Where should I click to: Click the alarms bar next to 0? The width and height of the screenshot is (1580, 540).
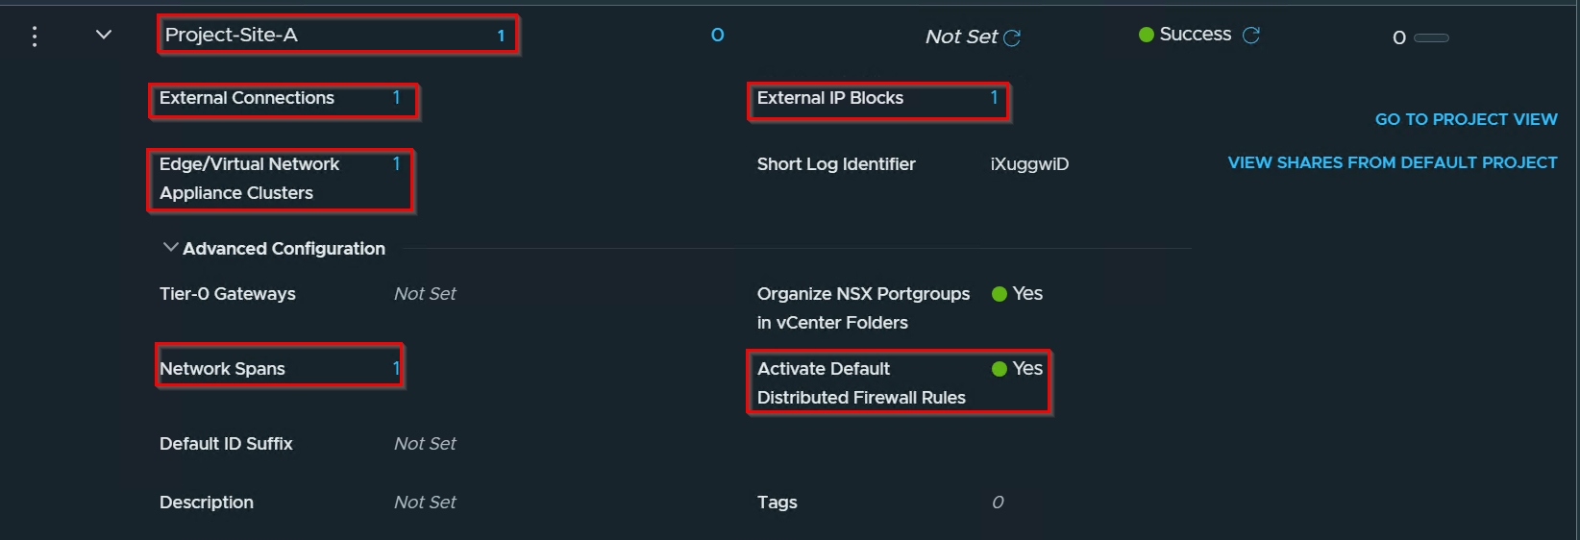(1431, 37)
